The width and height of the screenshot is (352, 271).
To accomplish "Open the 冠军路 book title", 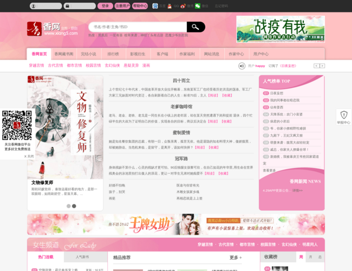I will pos(181,159).
